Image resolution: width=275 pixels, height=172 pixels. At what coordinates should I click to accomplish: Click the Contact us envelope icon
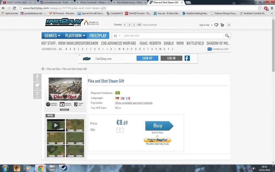click(209, 49)
